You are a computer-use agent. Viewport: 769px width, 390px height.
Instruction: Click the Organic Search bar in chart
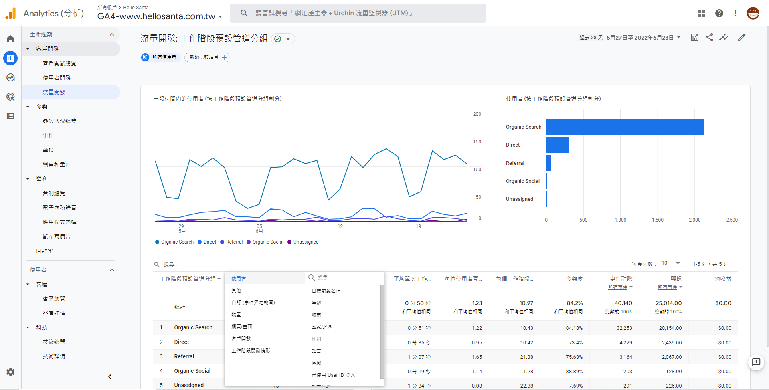[625, 127]
